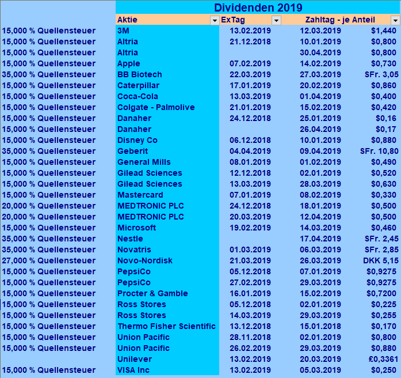Image resolution: width=401 pixels, height=378 pixels.
Task: Select 3M Zahltag 12.03.2019
Action: pyautogui.click(x=320, y=31)
